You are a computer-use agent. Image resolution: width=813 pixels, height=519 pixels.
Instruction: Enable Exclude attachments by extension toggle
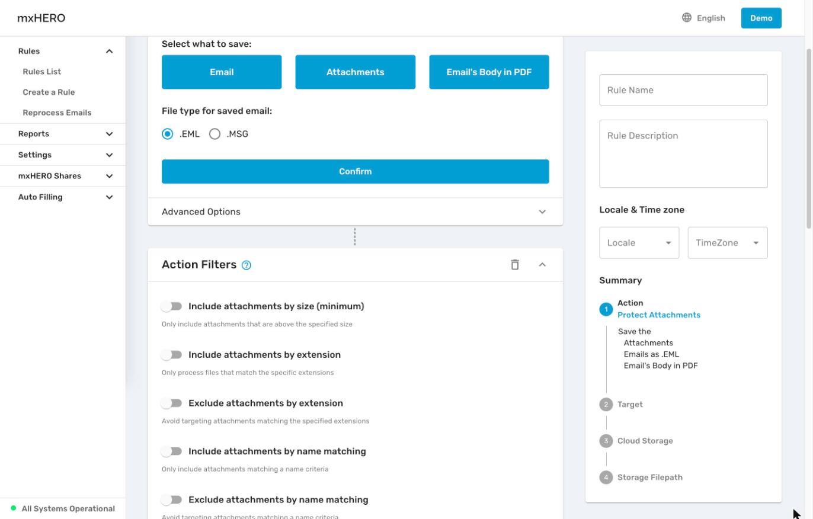[172, 403]
